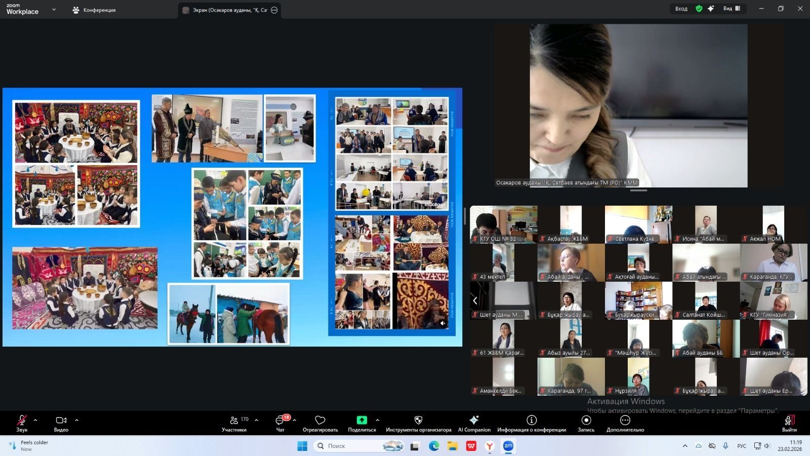The height and width of the screenshot is (456, 810).
Task: Toggle camera with Видео button
Action: click(61, 423)
